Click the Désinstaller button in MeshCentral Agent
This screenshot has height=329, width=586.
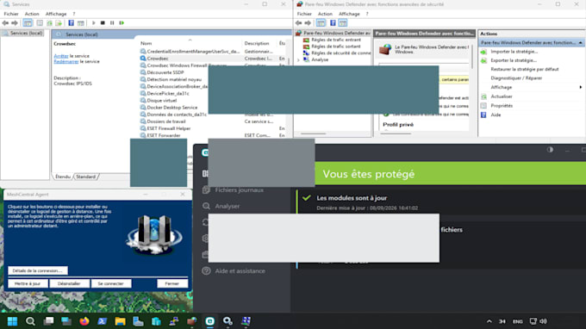coord(69,283)
